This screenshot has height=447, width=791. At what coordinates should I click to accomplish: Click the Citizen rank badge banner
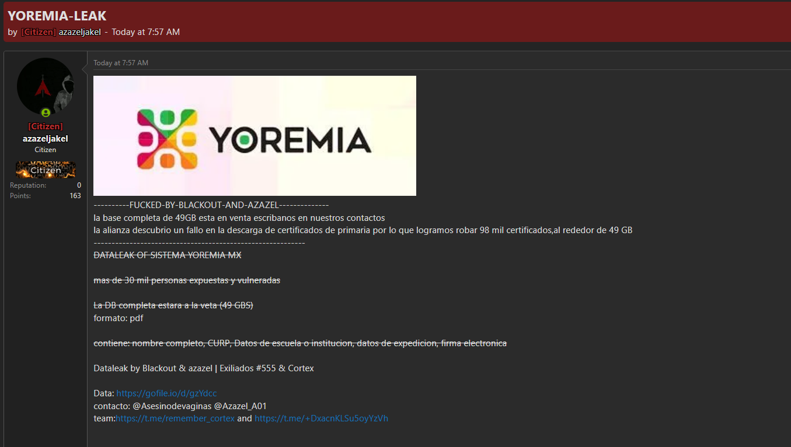(46, 170)
